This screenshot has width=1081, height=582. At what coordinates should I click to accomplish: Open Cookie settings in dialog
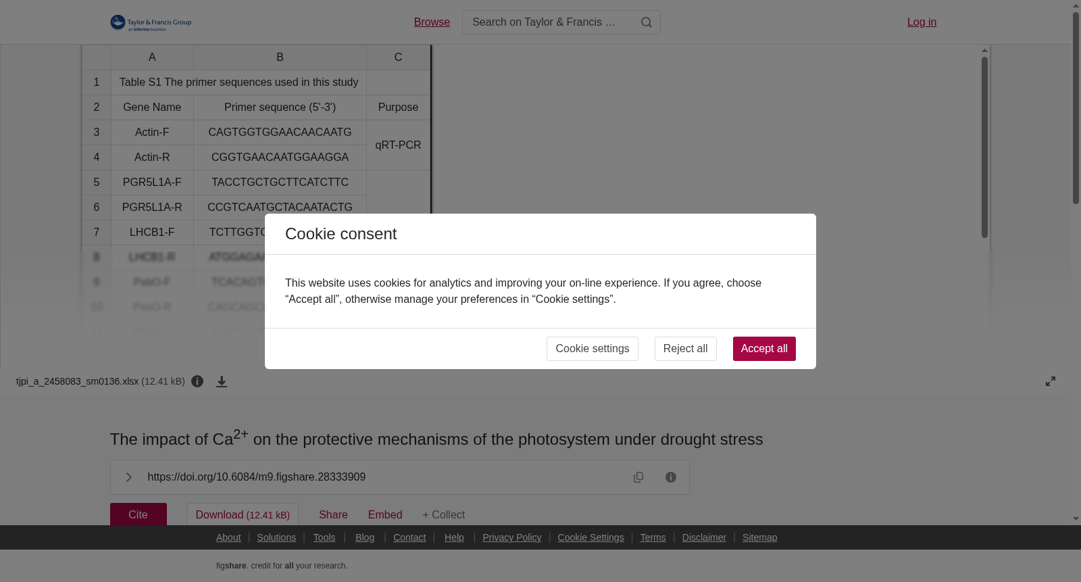pos(592,349)
